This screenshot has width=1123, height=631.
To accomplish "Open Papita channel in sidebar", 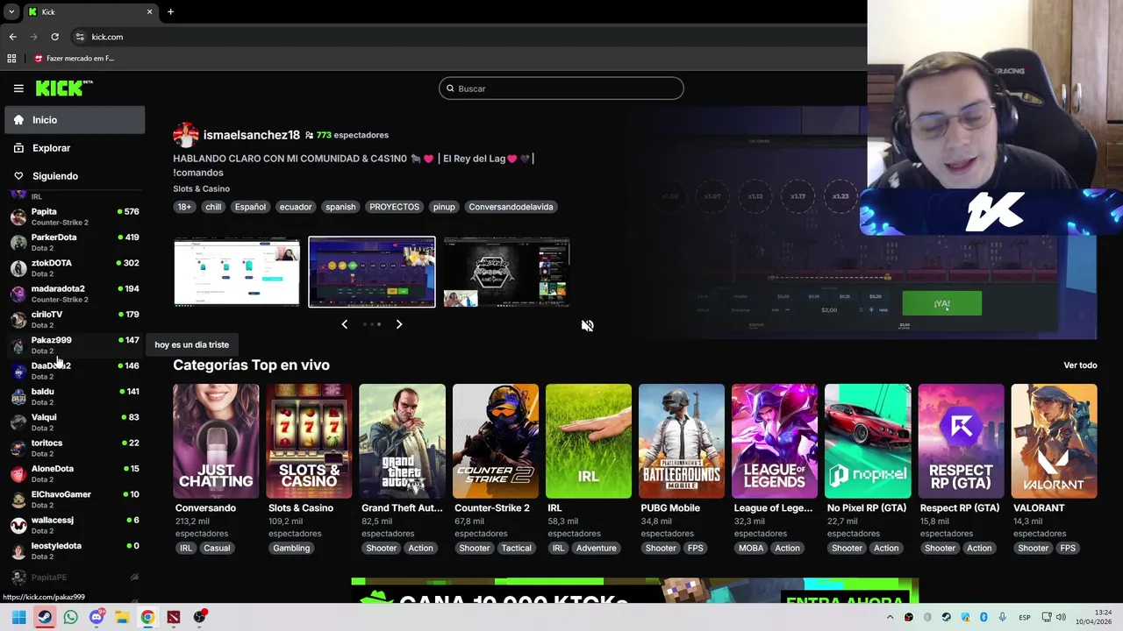I will click(x=75, y=216).
